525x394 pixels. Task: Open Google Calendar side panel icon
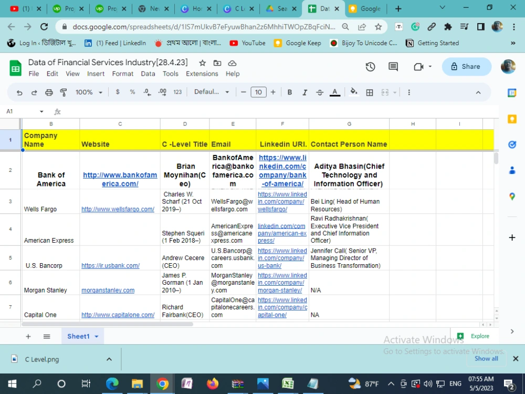pos(512,93)
